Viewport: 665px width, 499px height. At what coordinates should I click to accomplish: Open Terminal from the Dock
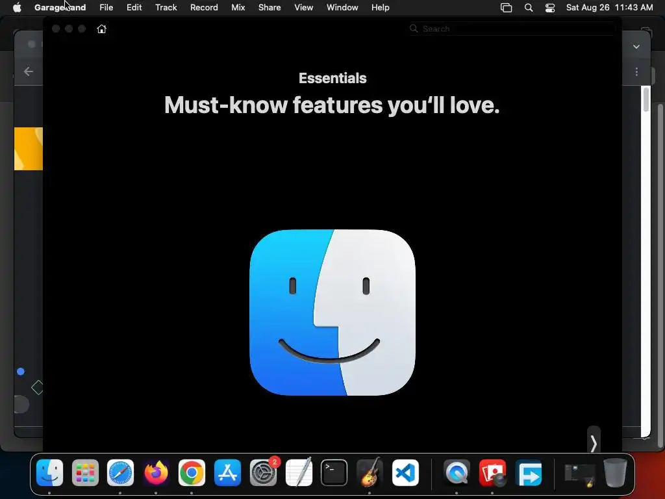click(334, 472)
